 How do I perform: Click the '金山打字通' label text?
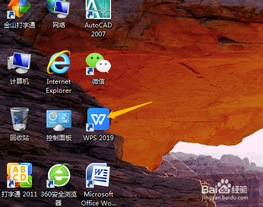[19, 25]
